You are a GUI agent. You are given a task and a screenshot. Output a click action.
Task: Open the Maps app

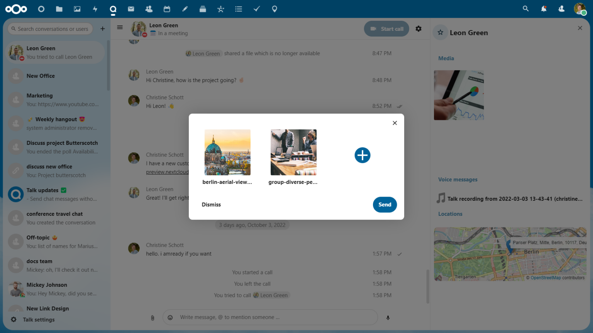click(x=274, y=9)
